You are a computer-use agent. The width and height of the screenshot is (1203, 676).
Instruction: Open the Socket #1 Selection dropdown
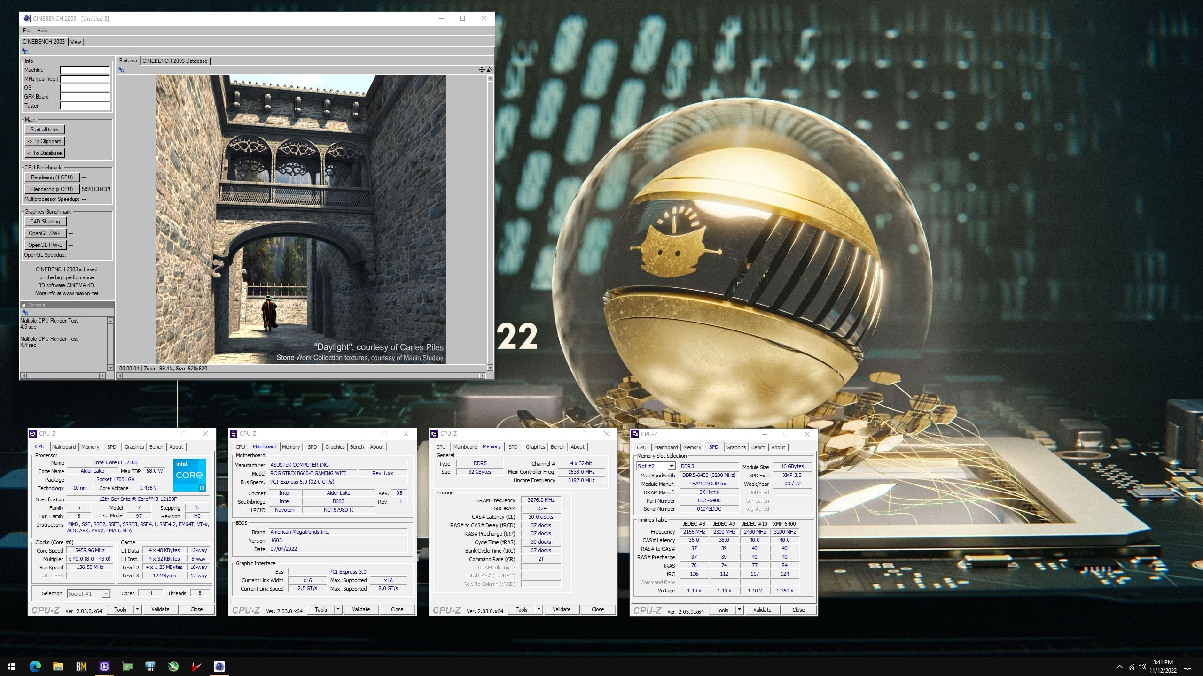[x=106, y=594]
